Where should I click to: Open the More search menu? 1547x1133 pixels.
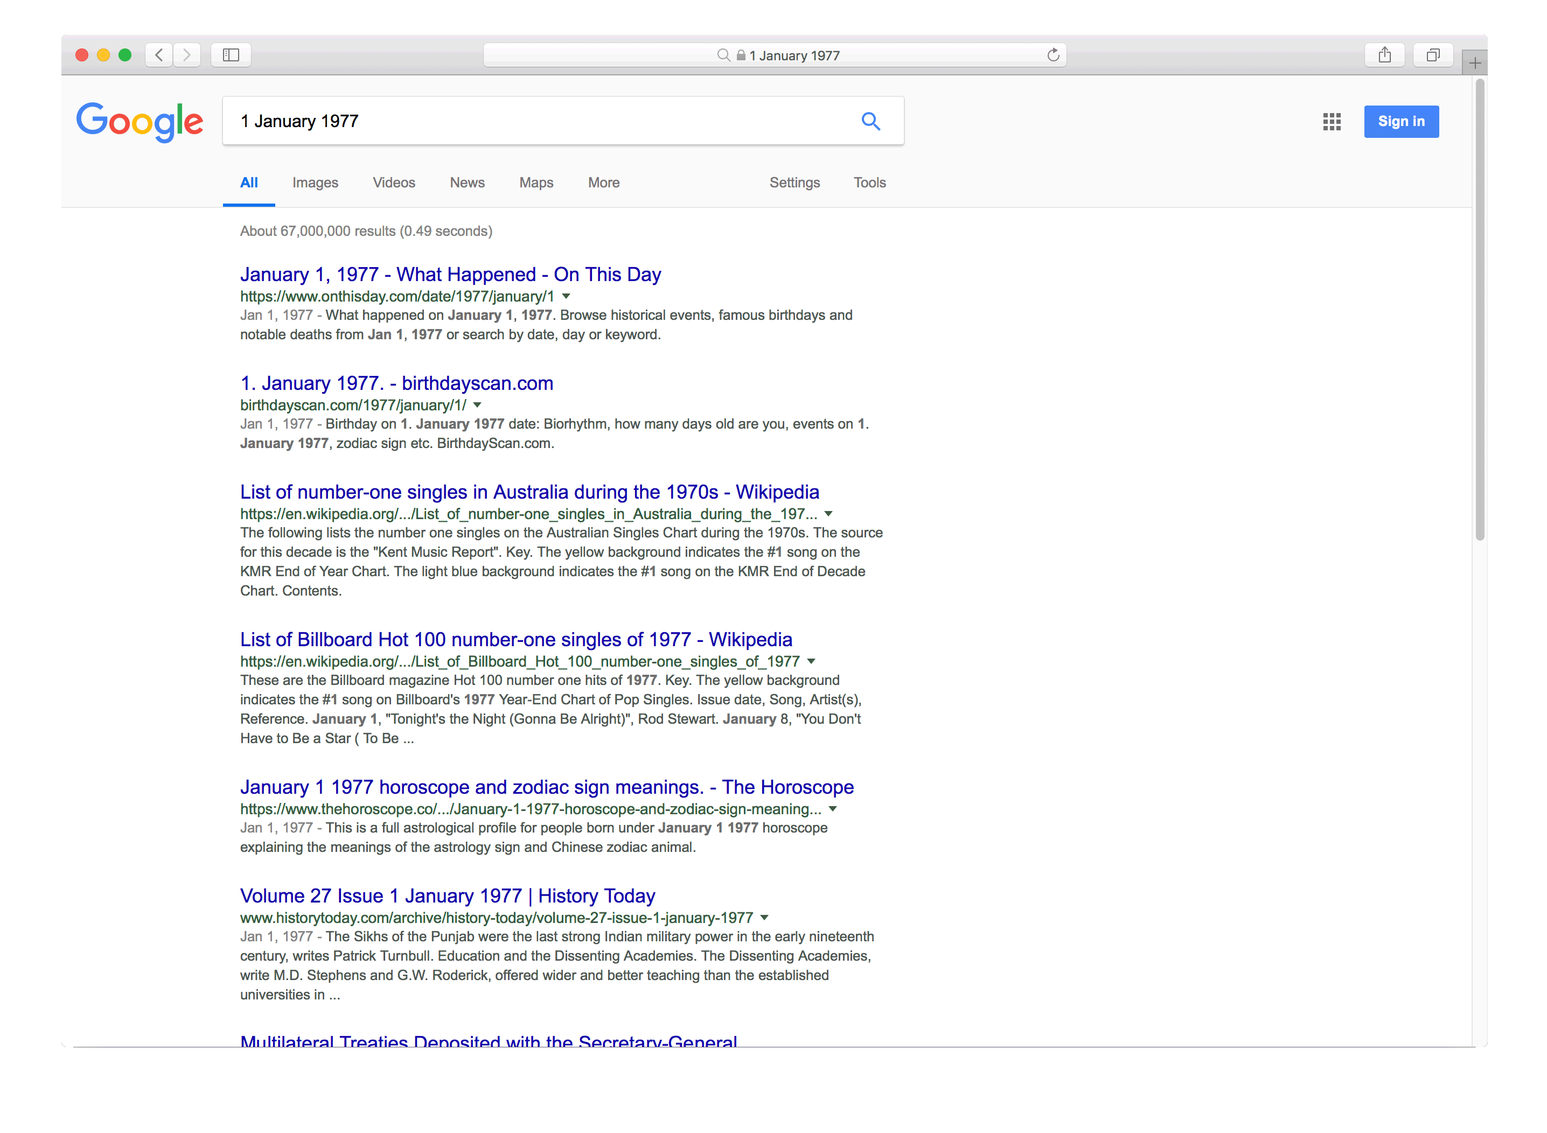pos(604,183)
